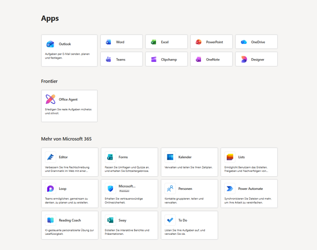Click the Office Agent icon

50,99
